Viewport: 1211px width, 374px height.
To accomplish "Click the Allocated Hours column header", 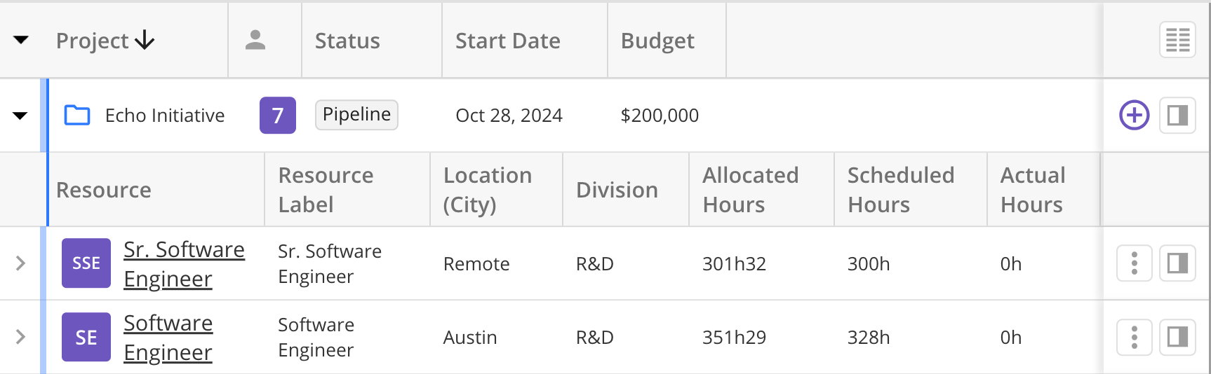I will (750, 190).
